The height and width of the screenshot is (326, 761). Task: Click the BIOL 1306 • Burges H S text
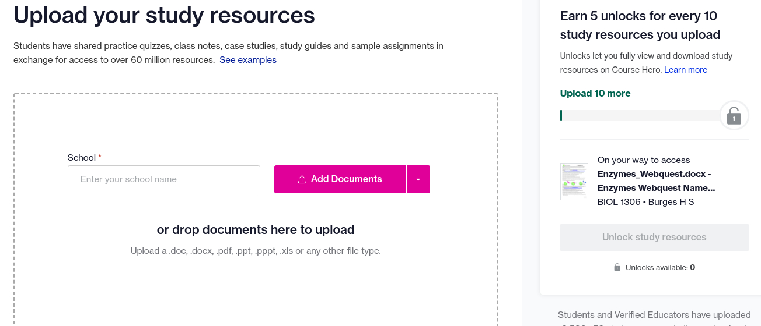tap(646, 203)
